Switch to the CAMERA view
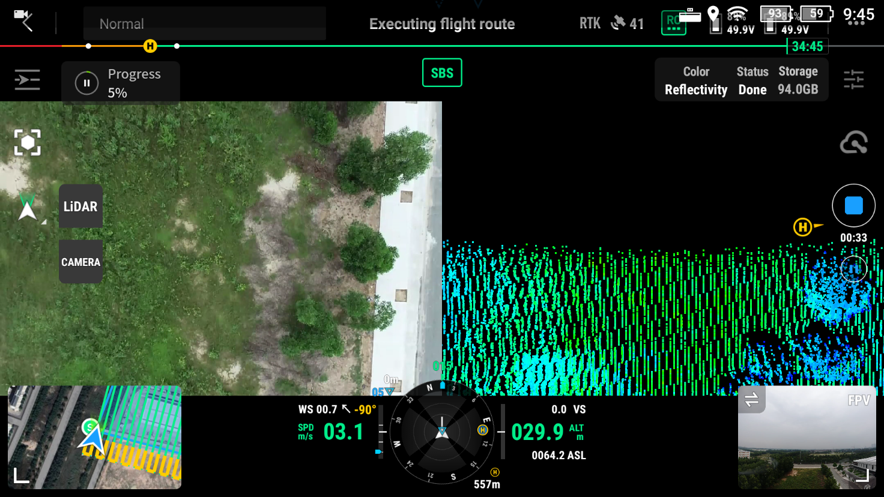The width and height of the screenshot is (884, 497). 80,262
